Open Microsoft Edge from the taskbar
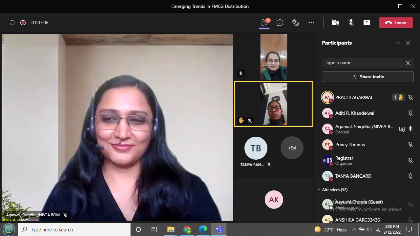The width and height of the screenshot is (420, 236). click(x=203, y=229)
